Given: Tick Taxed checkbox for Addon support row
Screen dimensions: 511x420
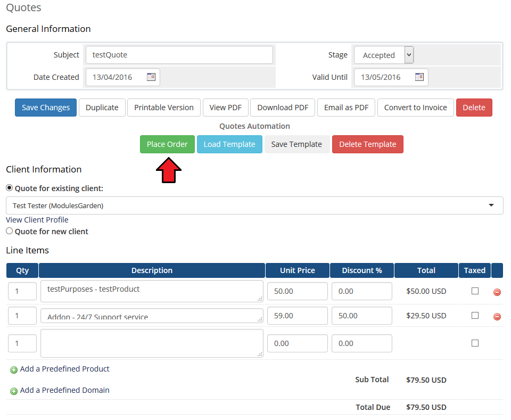Looking at the screenshot, I should click(475, 315).
